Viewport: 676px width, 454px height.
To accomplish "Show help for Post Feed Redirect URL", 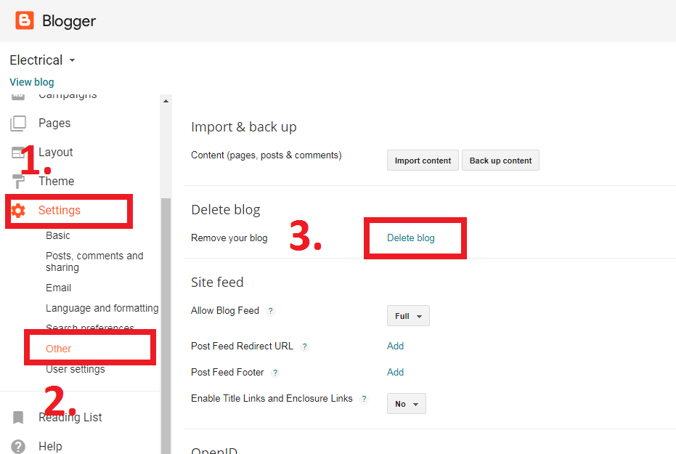I will pos(305,346).
